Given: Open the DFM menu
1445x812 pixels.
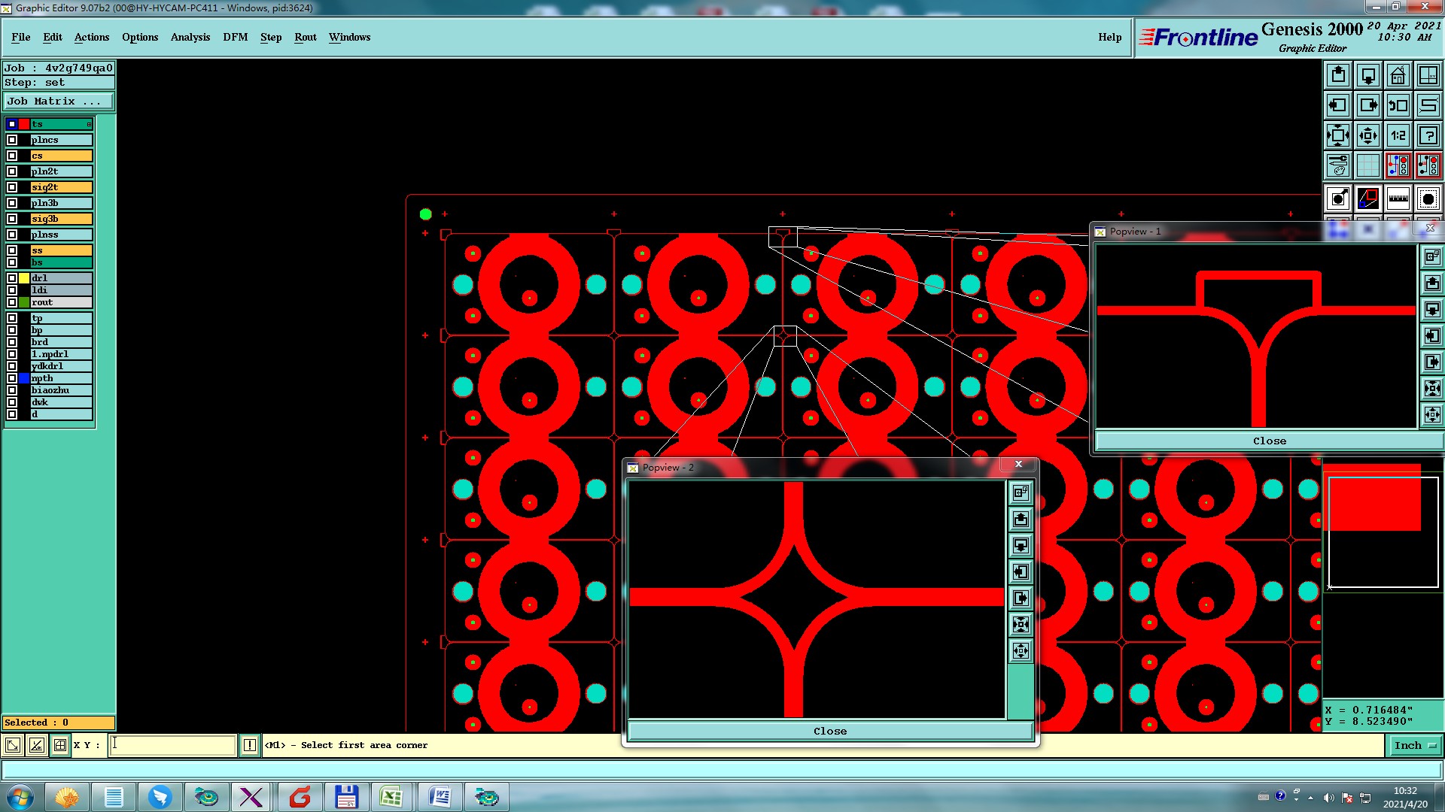Looking at the screenshot, I should coord(235,37).
